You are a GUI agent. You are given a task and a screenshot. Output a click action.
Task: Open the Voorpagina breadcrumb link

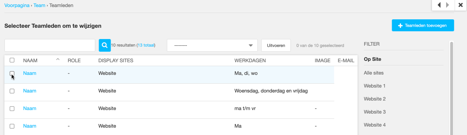tap(17, 6)
